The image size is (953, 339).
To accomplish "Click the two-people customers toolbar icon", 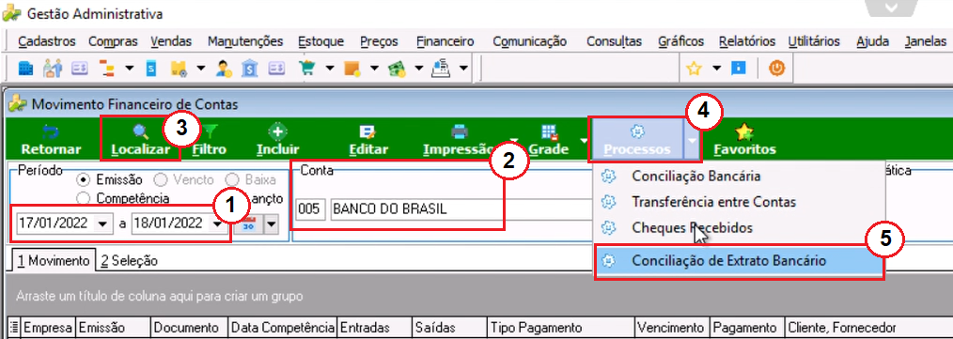I will pyautogui.click(x=53, y=68).
